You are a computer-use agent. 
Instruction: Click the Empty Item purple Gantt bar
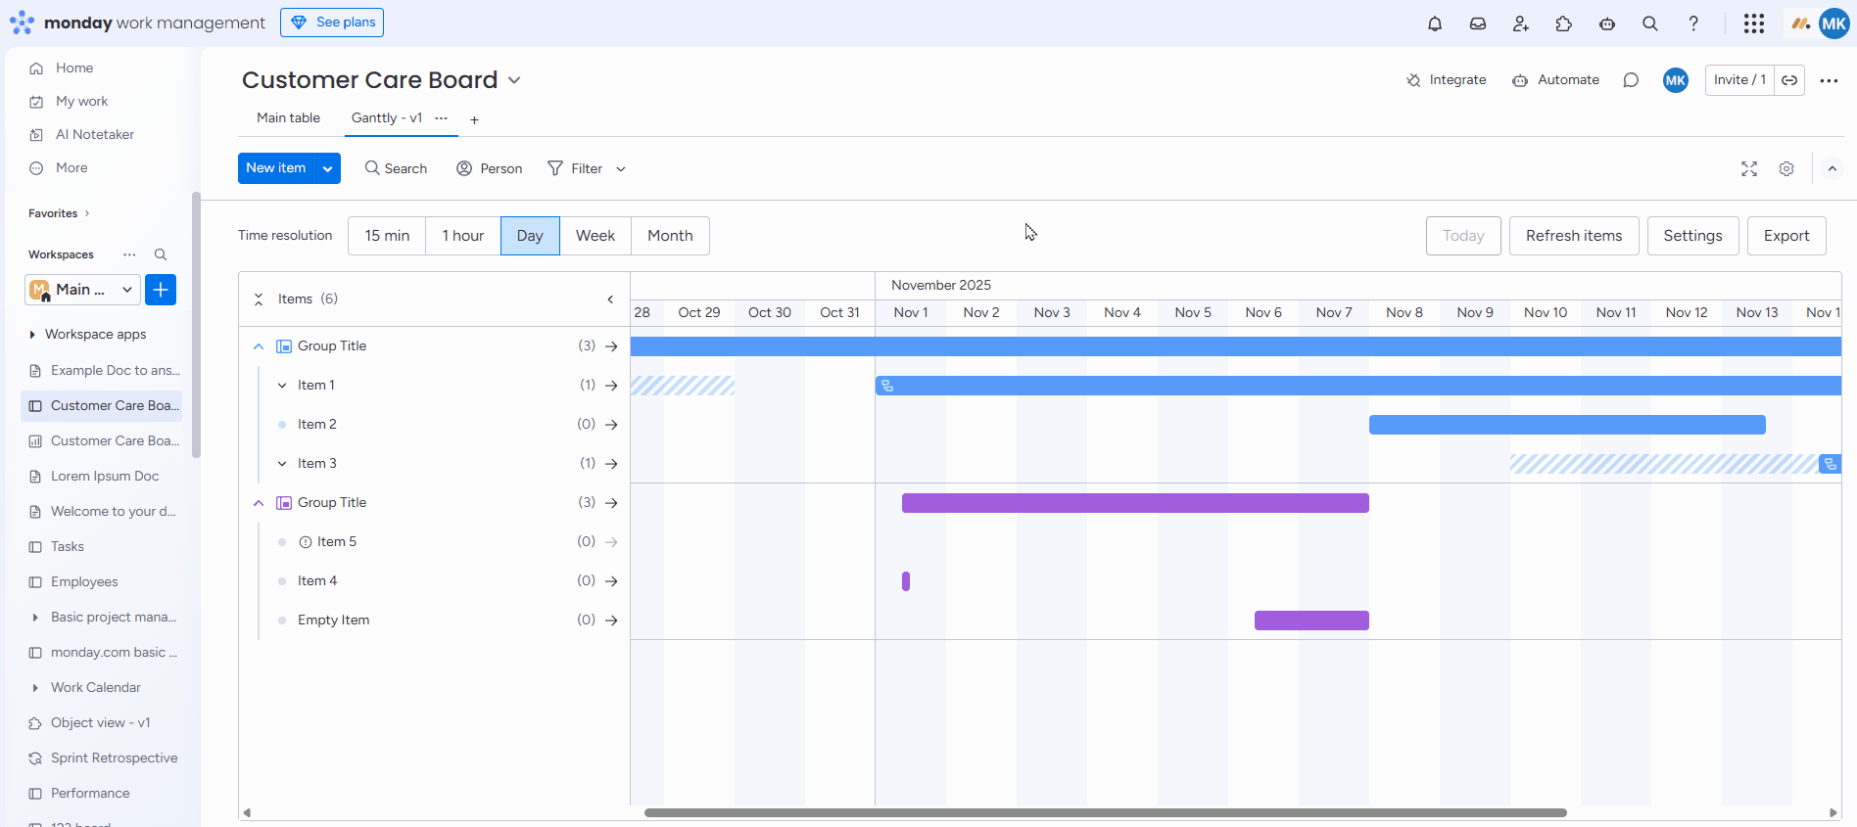[x=1311, y=620]
